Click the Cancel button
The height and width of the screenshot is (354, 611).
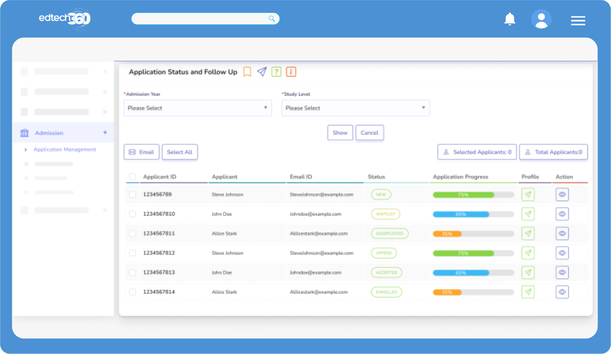pyautogui.click(x=369, y=133)
